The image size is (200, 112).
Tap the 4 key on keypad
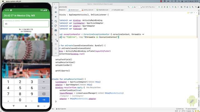point(8,88)
